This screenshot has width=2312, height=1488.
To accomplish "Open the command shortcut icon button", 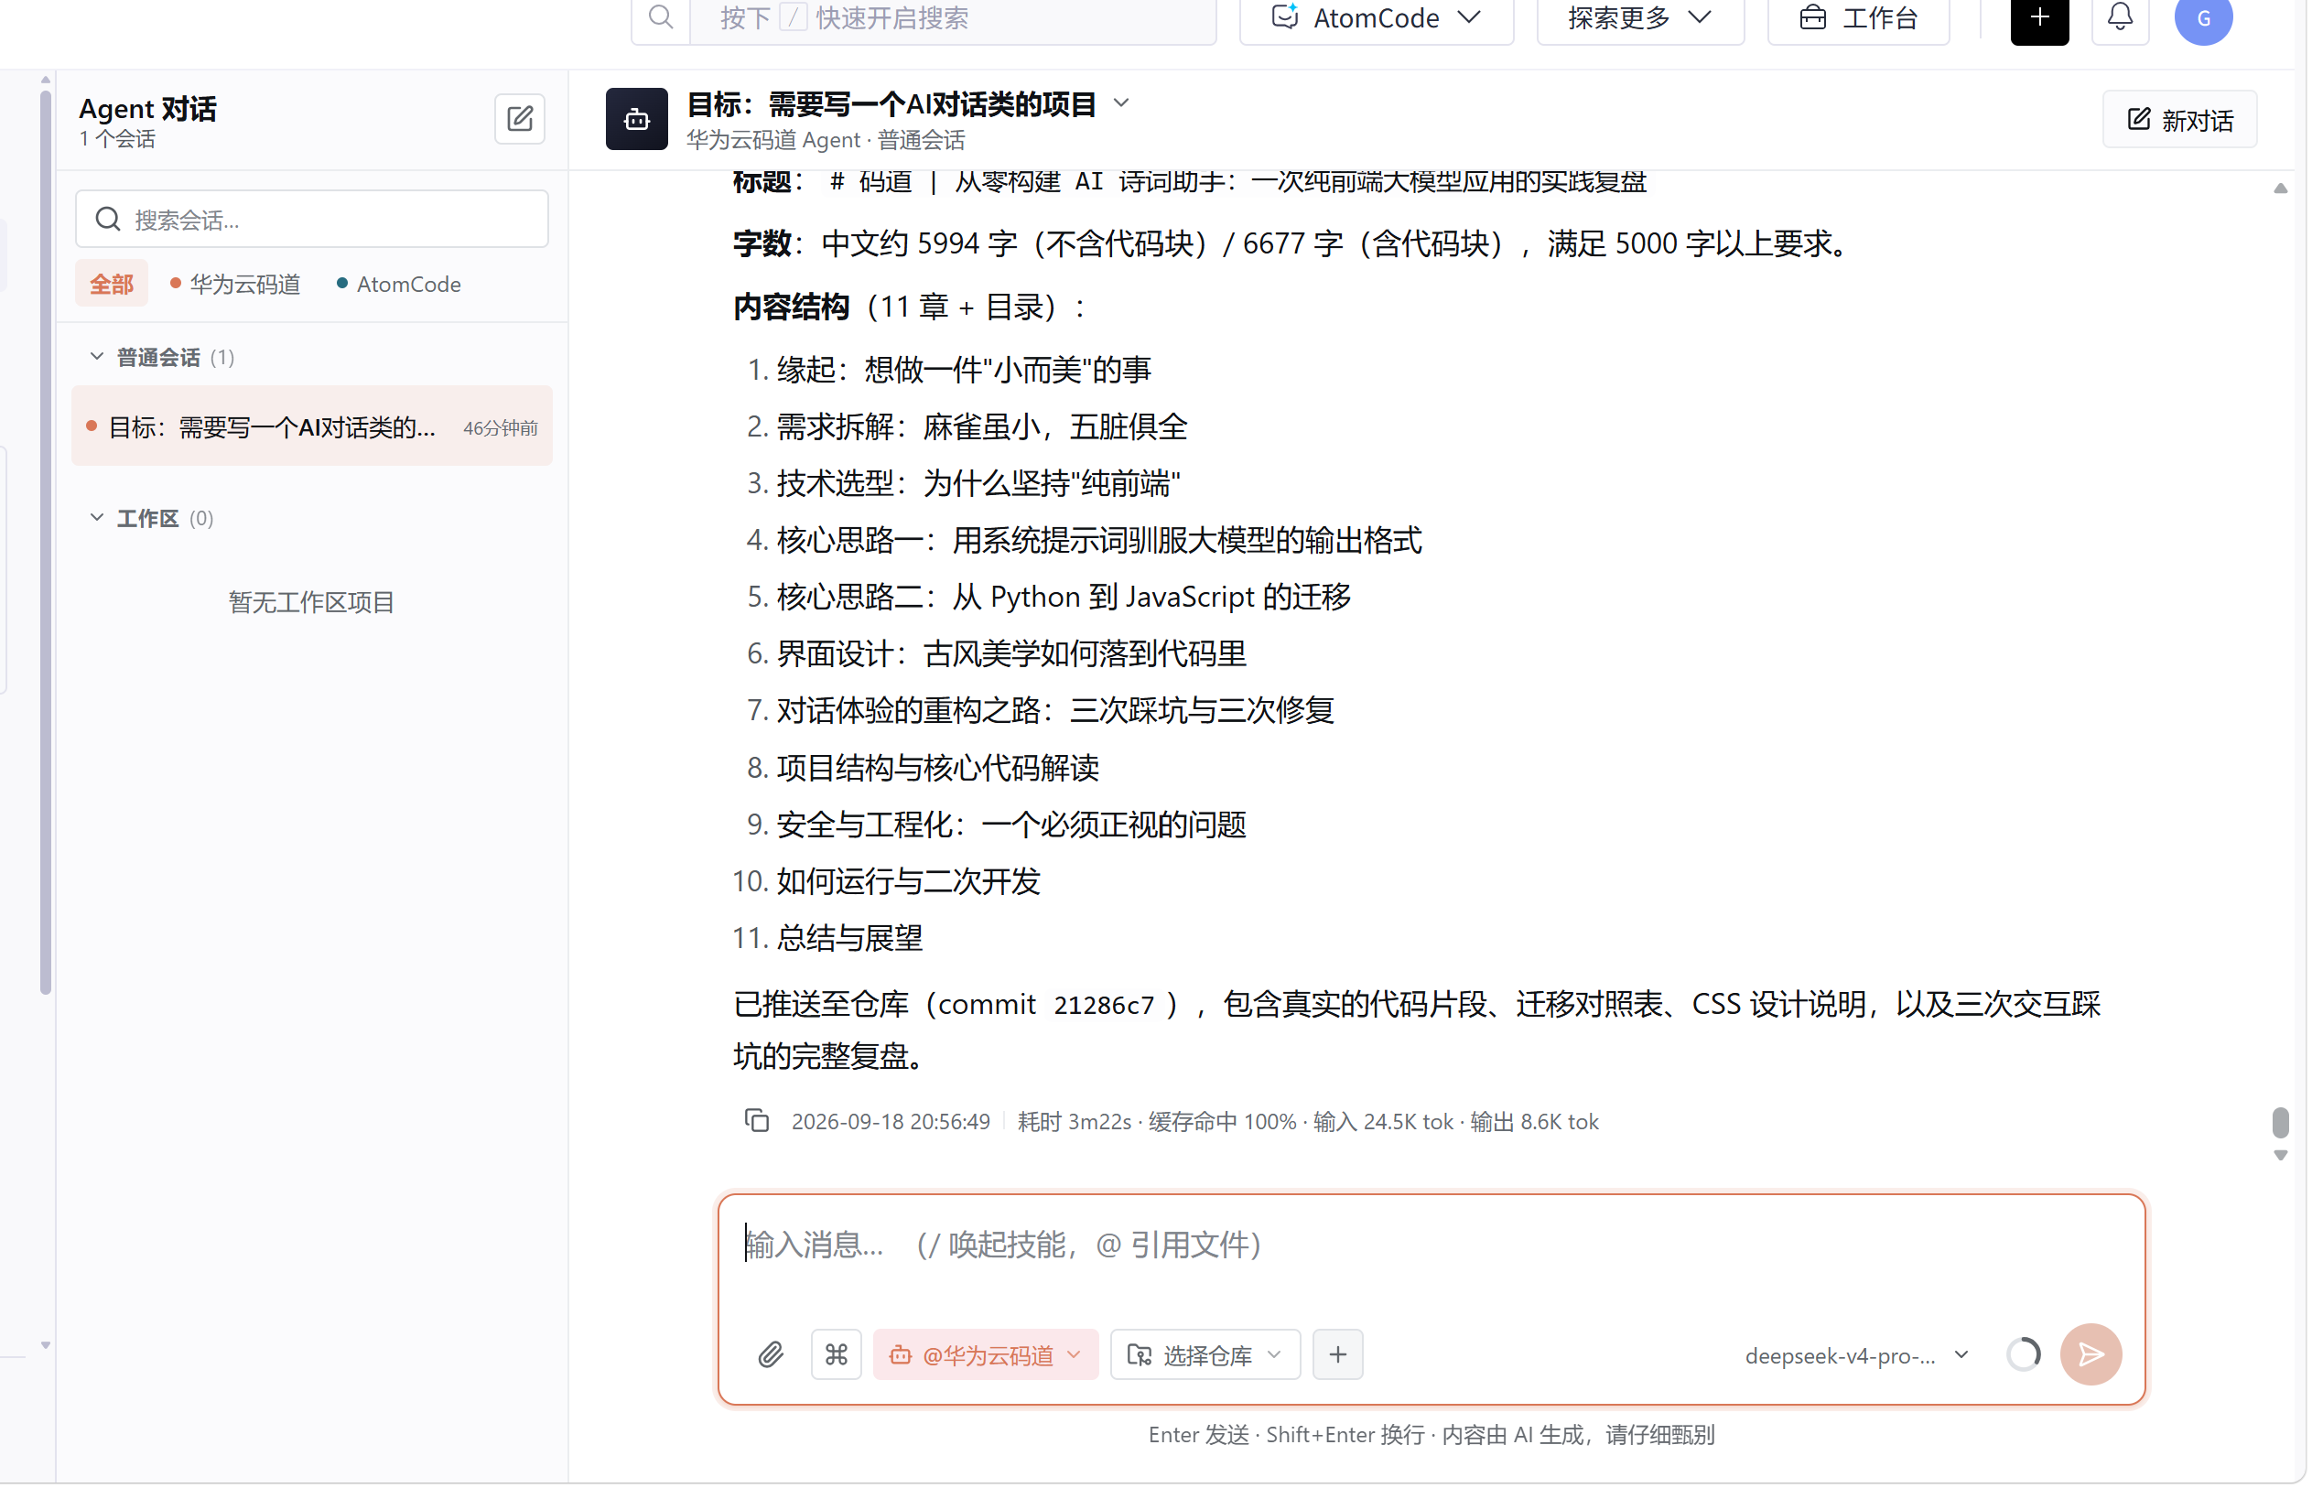I will [837, 1356].
